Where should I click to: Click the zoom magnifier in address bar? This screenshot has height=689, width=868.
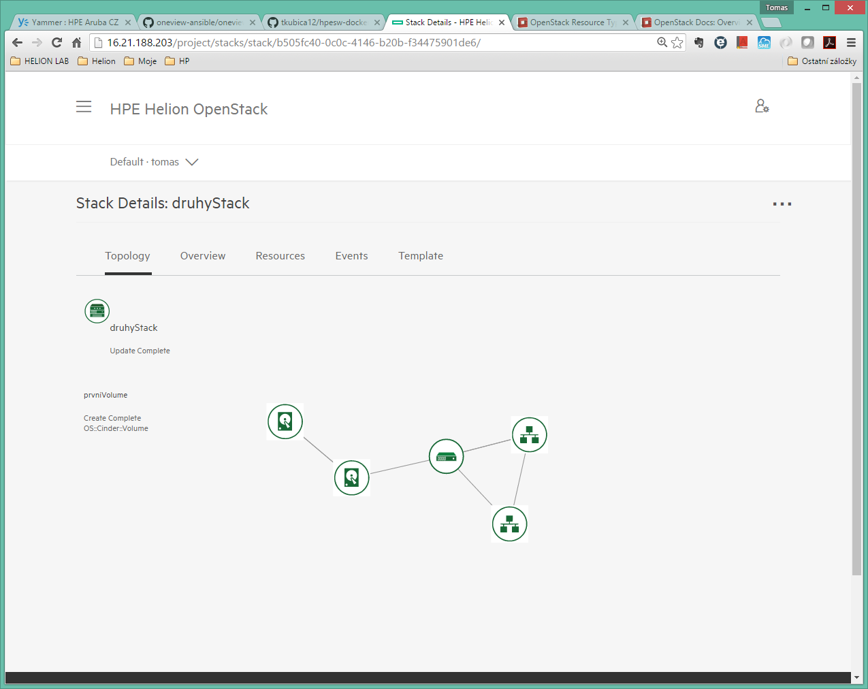point(662,42)
